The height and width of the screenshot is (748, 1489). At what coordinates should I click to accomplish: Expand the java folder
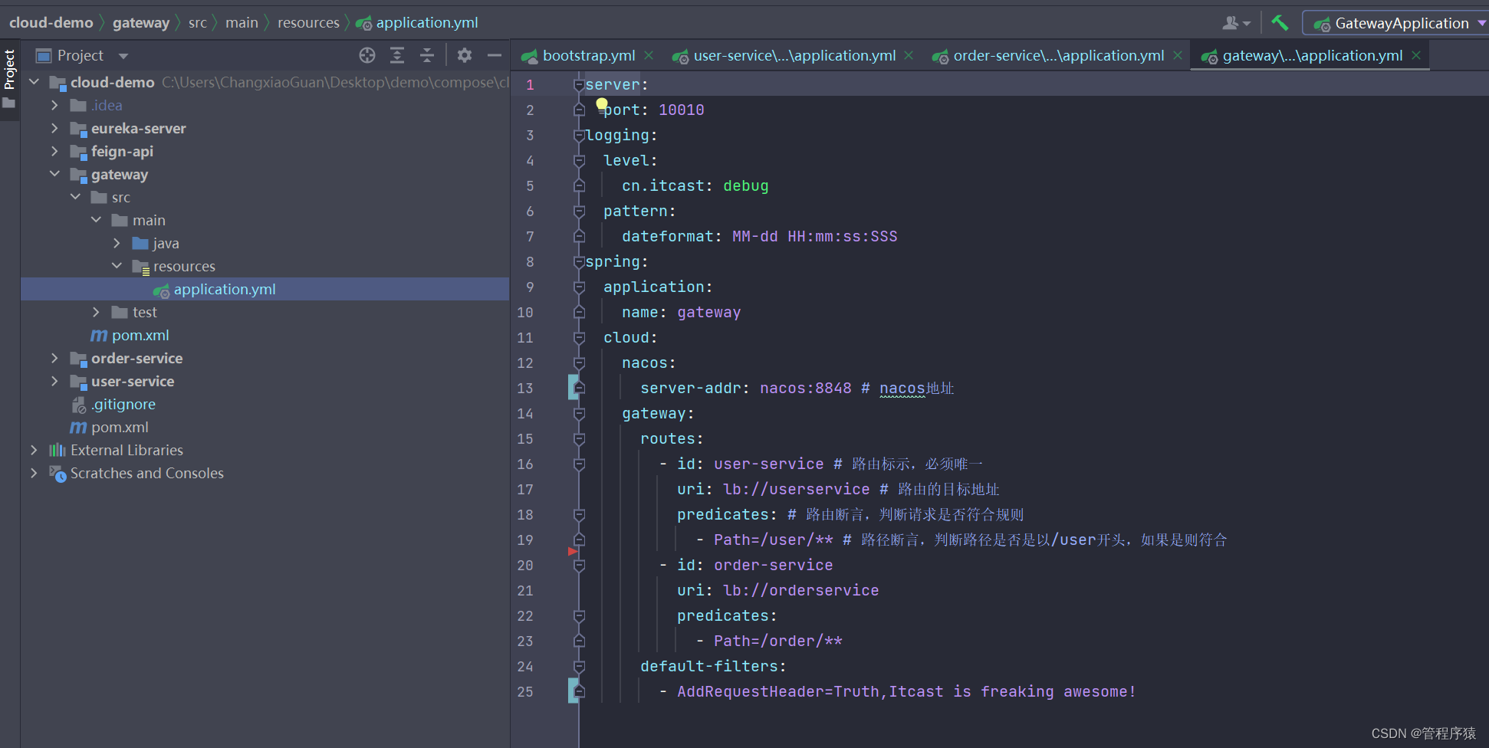pyautogui.click(x=117, y=243)
